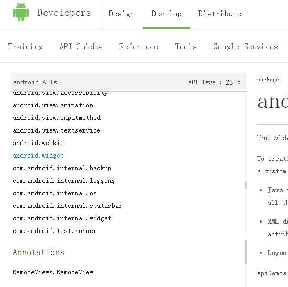
Task: Open the highlighted android.widget package
Action: 38,156
